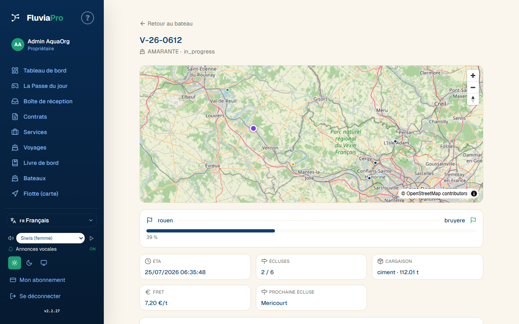Click the blue marker near Cergy
Viewport: 519px width, 324px height.
[x=375, y=162]
